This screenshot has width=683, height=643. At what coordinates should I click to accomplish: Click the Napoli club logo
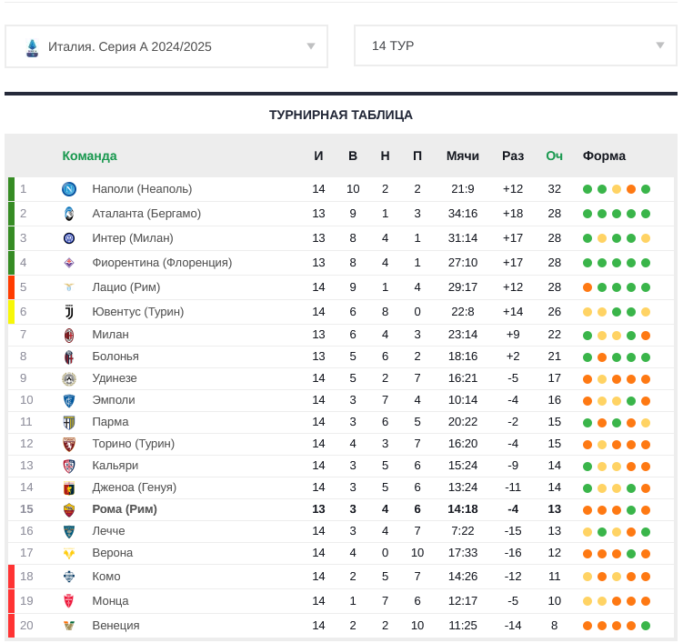point(69,189)
